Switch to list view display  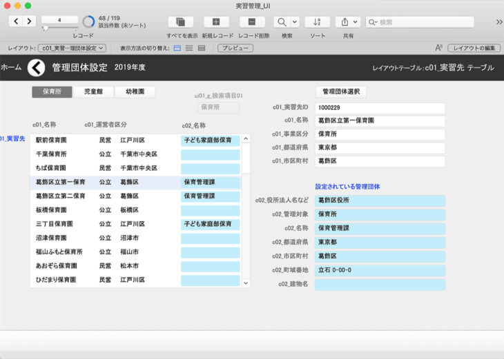point(189,48)
